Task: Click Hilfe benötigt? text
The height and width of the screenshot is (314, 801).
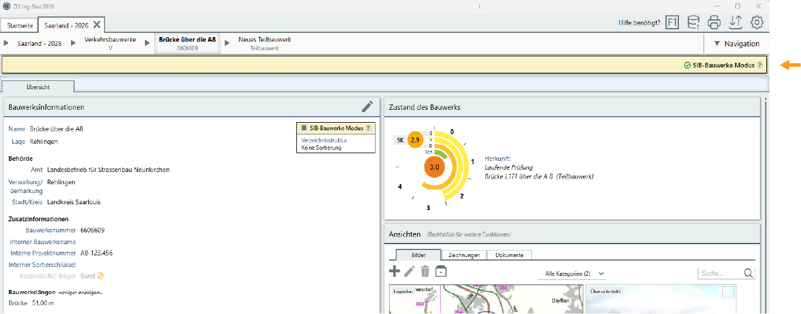Action: pyautogui.click(x=640, y=23)
